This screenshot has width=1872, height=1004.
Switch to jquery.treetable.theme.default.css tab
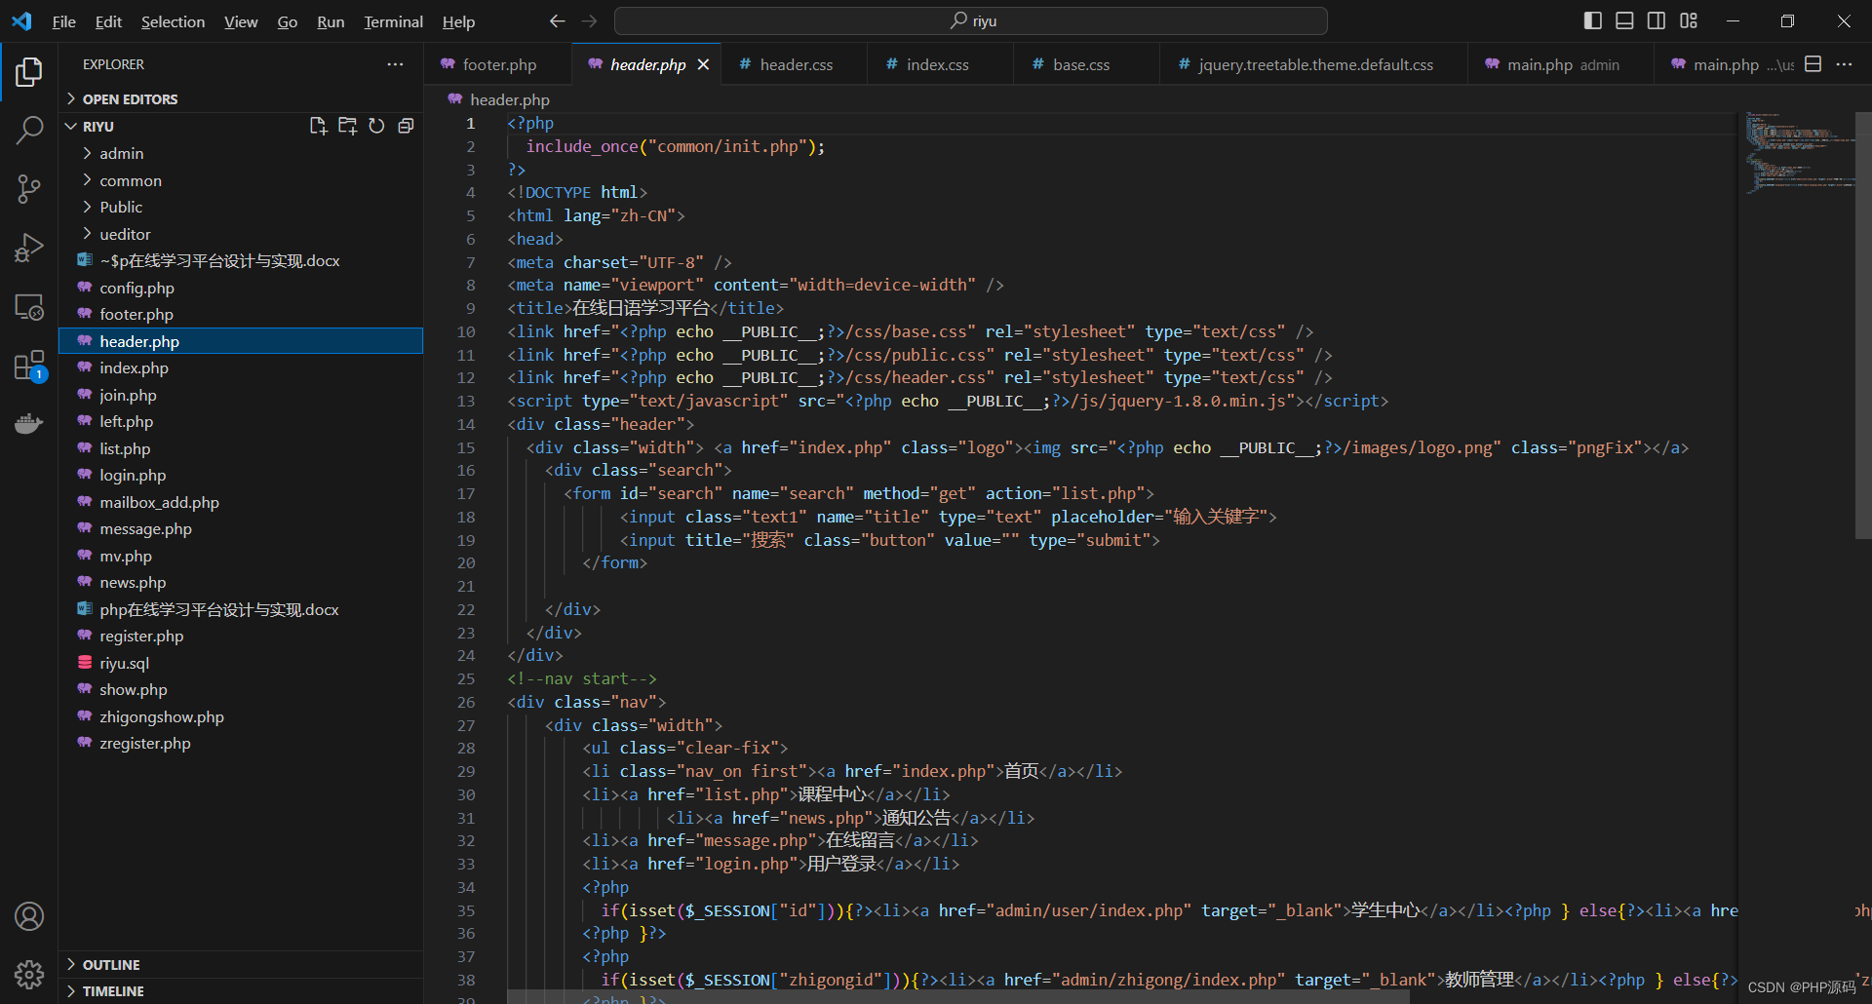[1315, 64]
